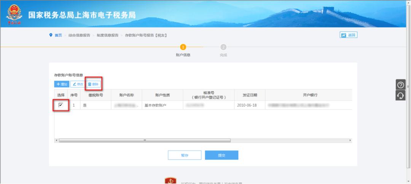Open the help question mark icon
The image size is (411, 184).
pos(401,85)
